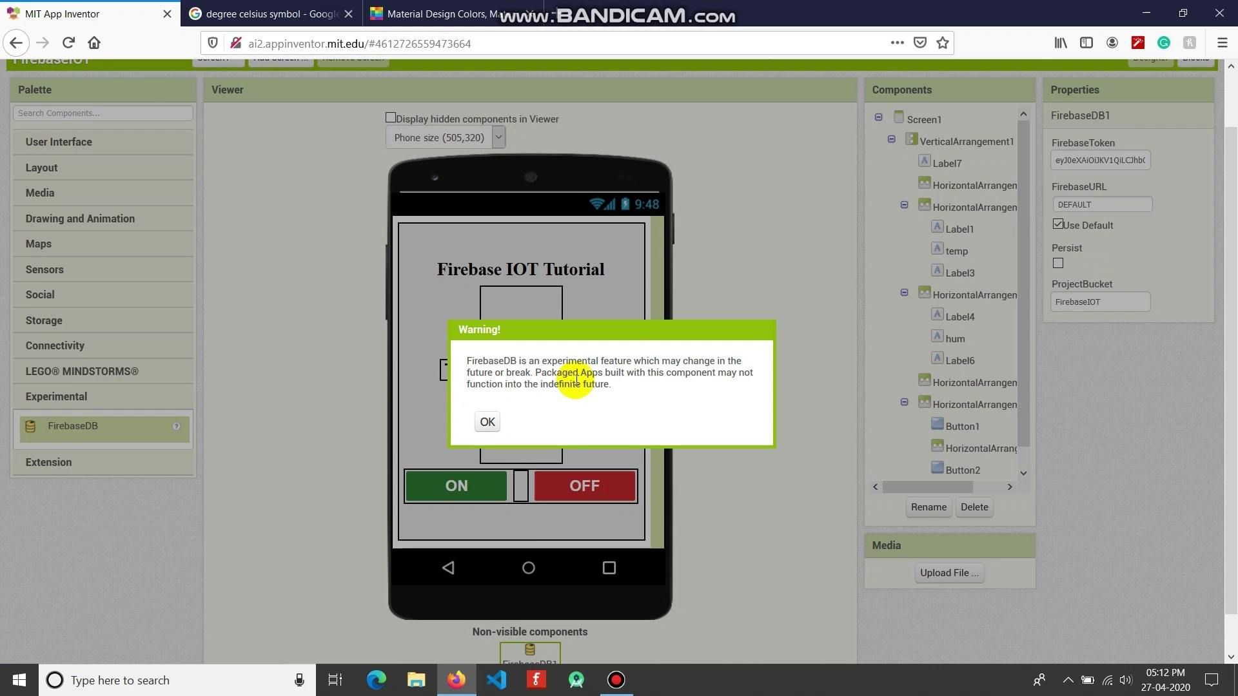The image size is (1238, 696).
Task: Click the Upload File button in Media
Action: click(x=948, y=572)
